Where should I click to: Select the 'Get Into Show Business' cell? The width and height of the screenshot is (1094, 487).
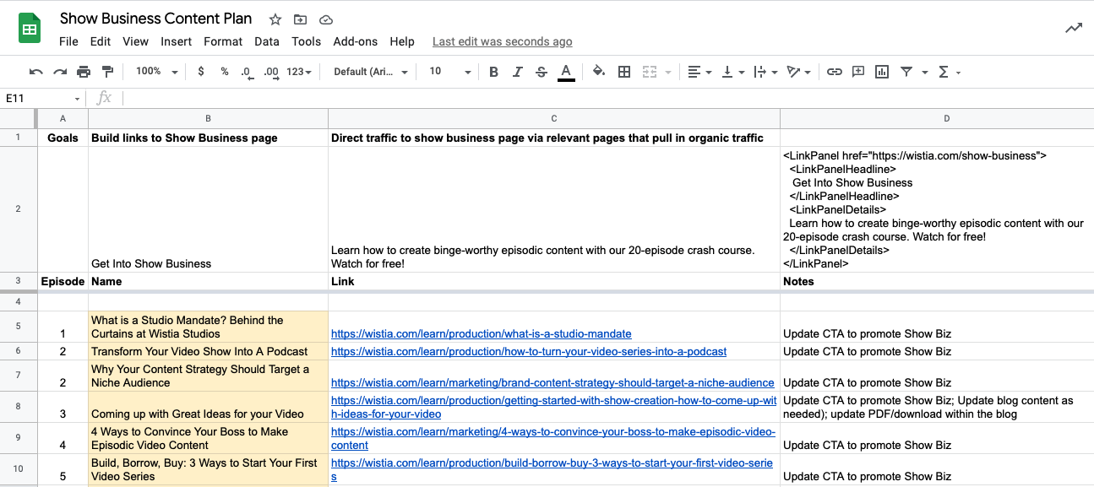point(208,209)
